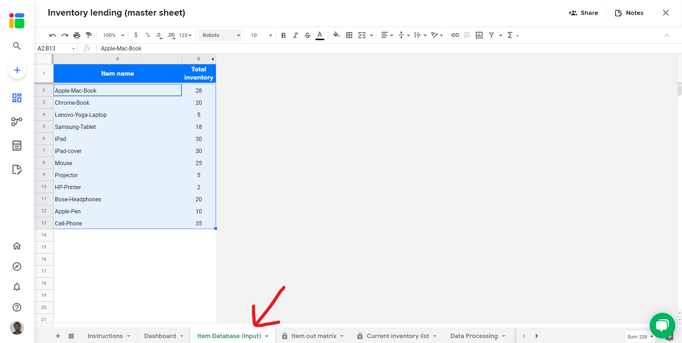Click the redo arrow icon

click(65, 35)
